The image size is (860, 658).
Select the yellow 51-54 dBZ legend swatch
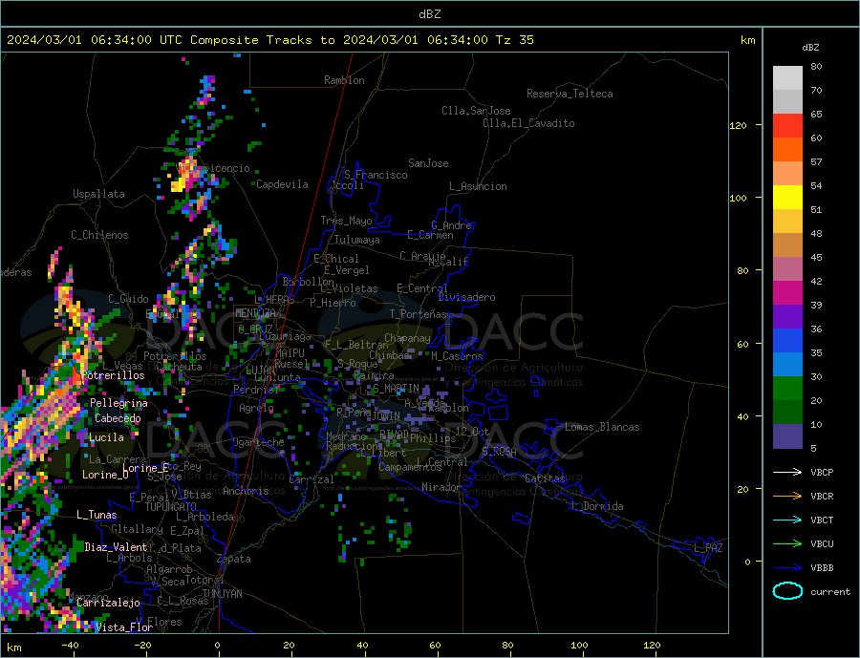pos(787,198)
